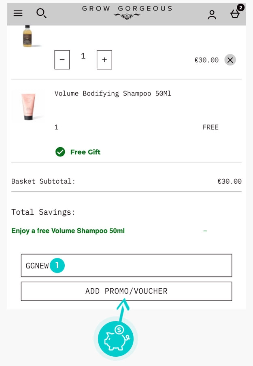
Task: Open the account profile icon
Action: (x=212, y=15)
